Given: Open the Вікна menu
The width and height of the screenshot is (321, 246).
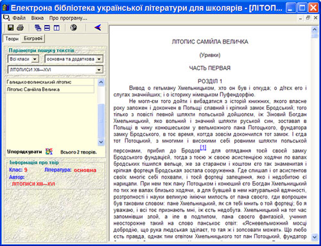Looking at the screenshot, I should [37, 18].
